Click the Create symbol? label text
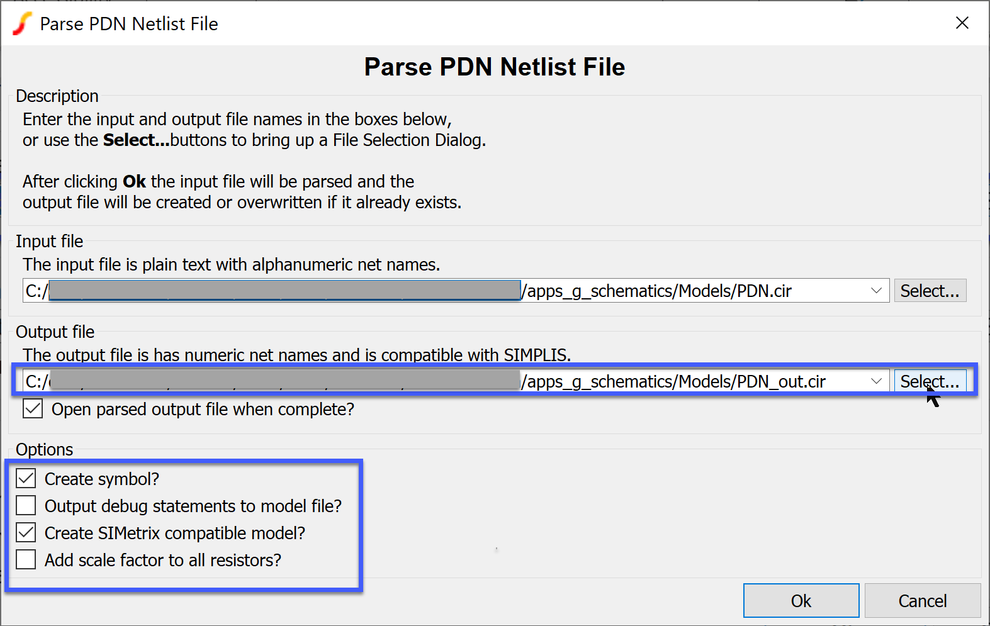This screenshot has width=990, height=626. [102, 479]
